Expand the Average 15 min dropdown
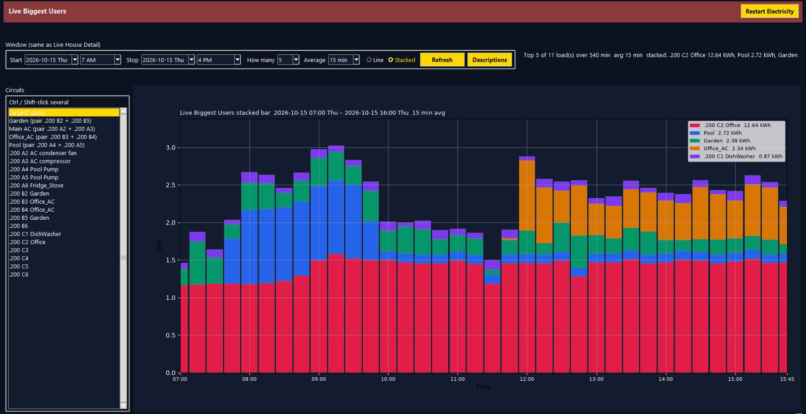This screenshot has height=414, width=806. point(356,60)
